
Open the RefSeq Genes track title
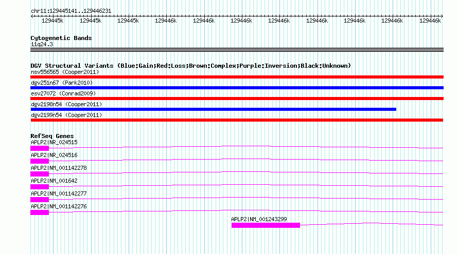click(x=52, y=136)
